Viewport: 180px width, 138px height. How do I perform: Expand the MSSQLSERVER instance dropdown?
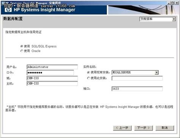156,72
